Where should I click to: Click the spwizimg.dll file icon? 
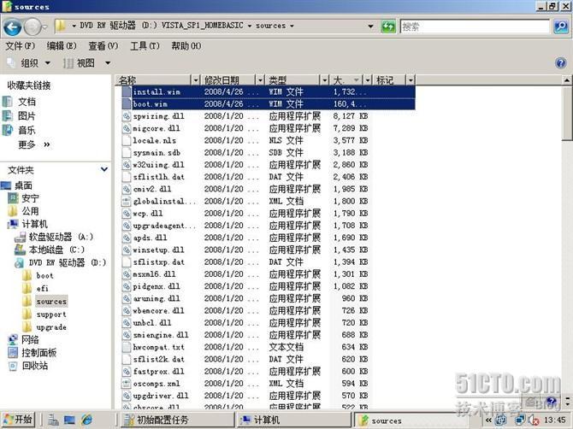[126, 116]
